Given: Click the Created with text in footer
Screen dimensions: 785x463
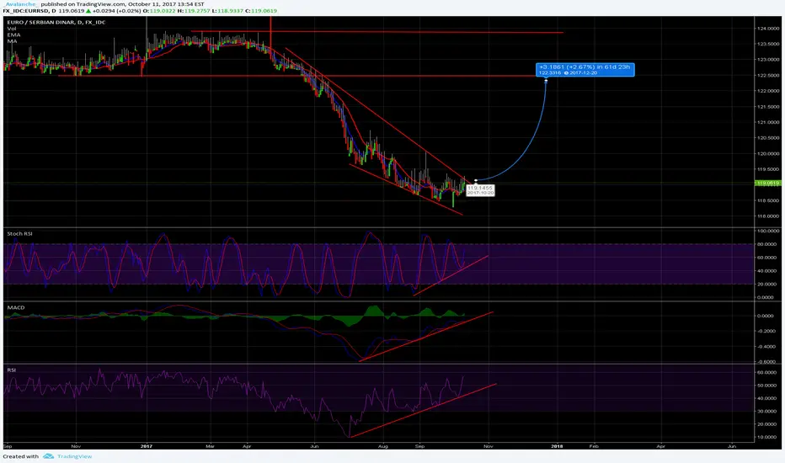Looking at the screenshot, I should (x=20, y=456).
